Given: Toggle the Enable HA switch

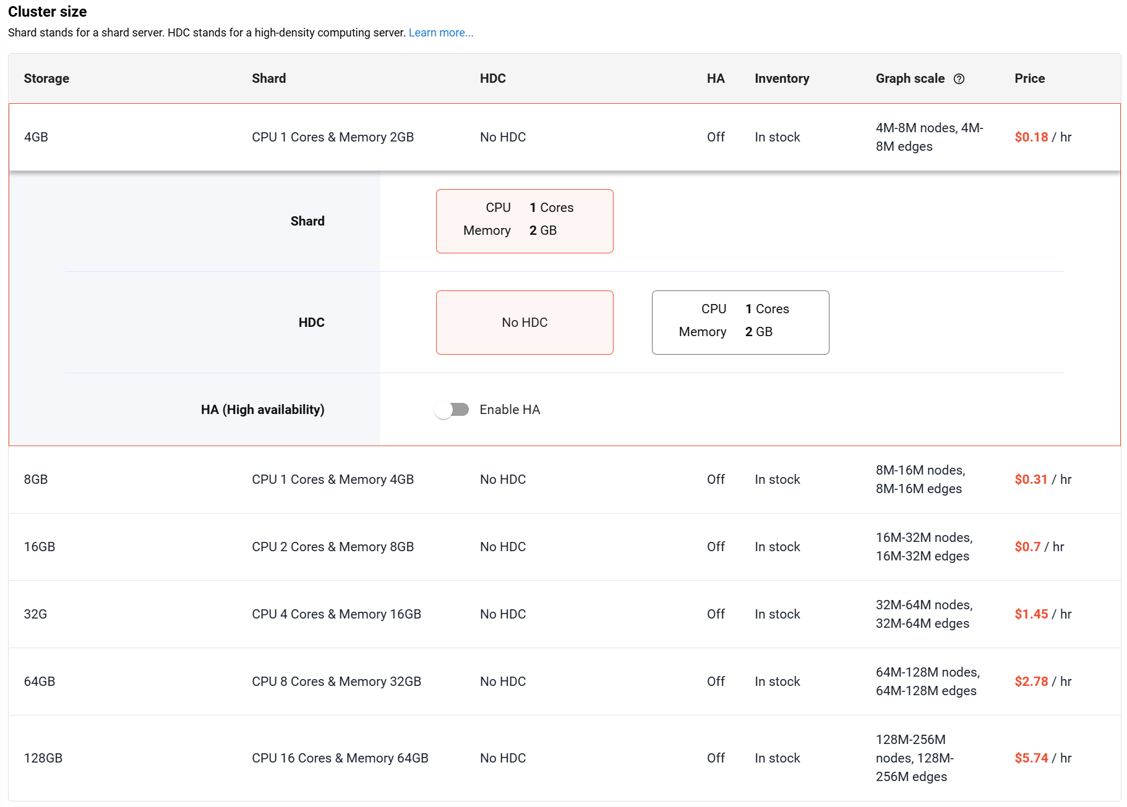Looking at the screenshot, I should (452, 410).
